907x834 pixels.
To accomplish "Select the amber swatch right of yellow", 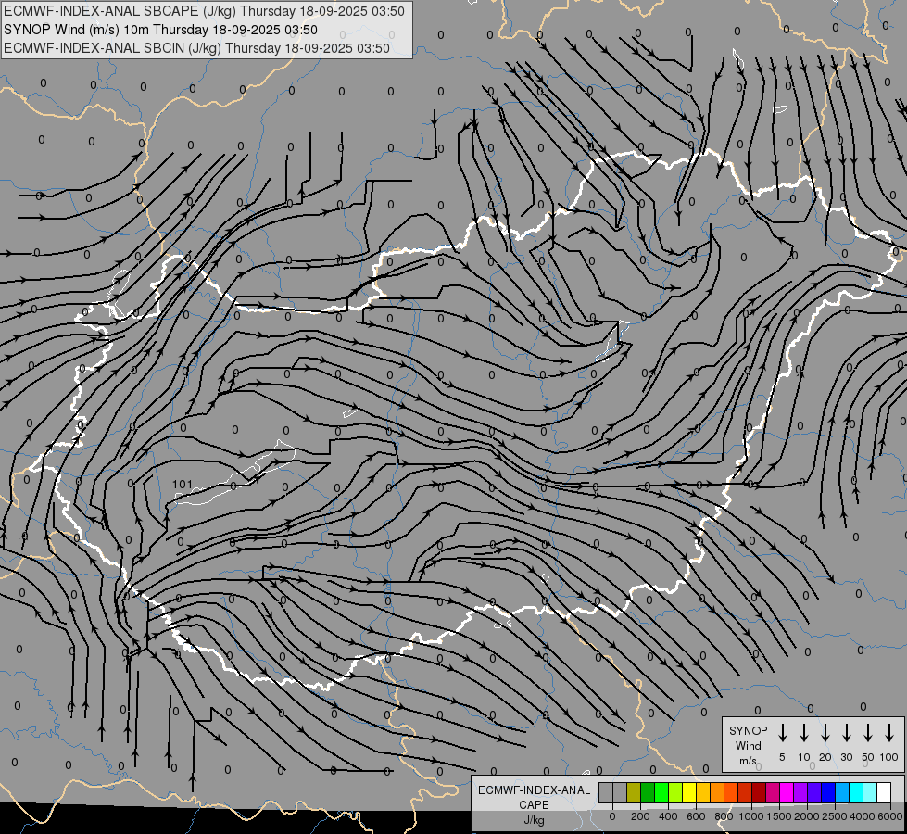I will (703, 792).
